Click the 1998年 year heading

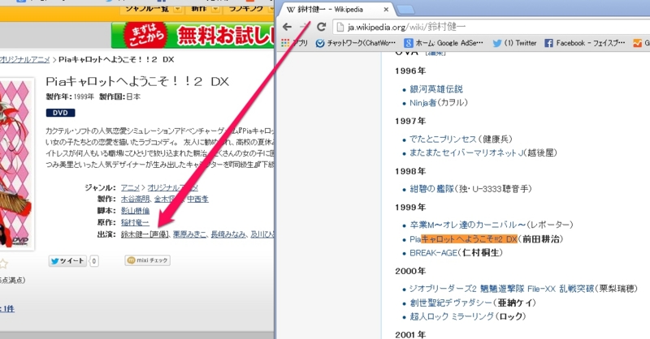pos(410,171)
